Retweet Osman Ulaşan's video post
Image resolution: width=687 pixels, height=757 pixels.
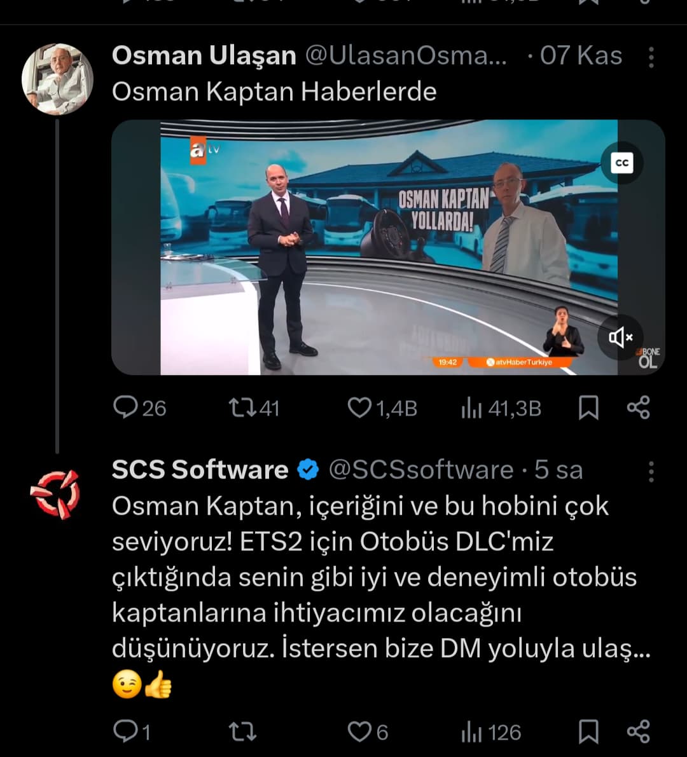pyautogui.click(x=241, y=407)
